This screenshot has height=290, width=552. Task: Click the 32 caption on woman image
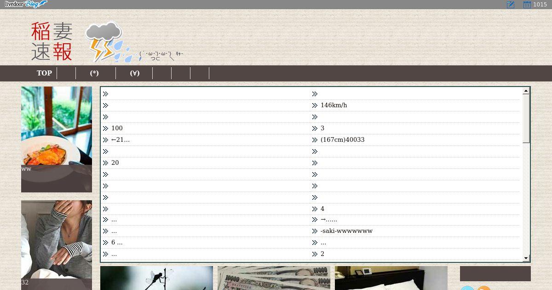(x=25, y=283)
